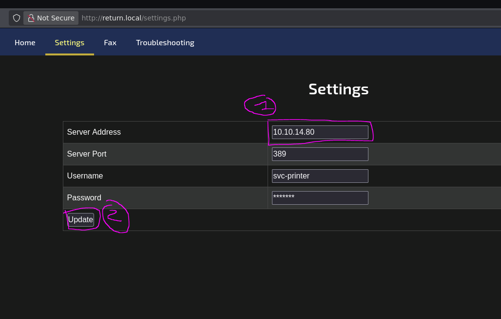The width and height of the screenshot is (501, 319).
Task: Click the Server Address row label
Action: coord(94,132)
